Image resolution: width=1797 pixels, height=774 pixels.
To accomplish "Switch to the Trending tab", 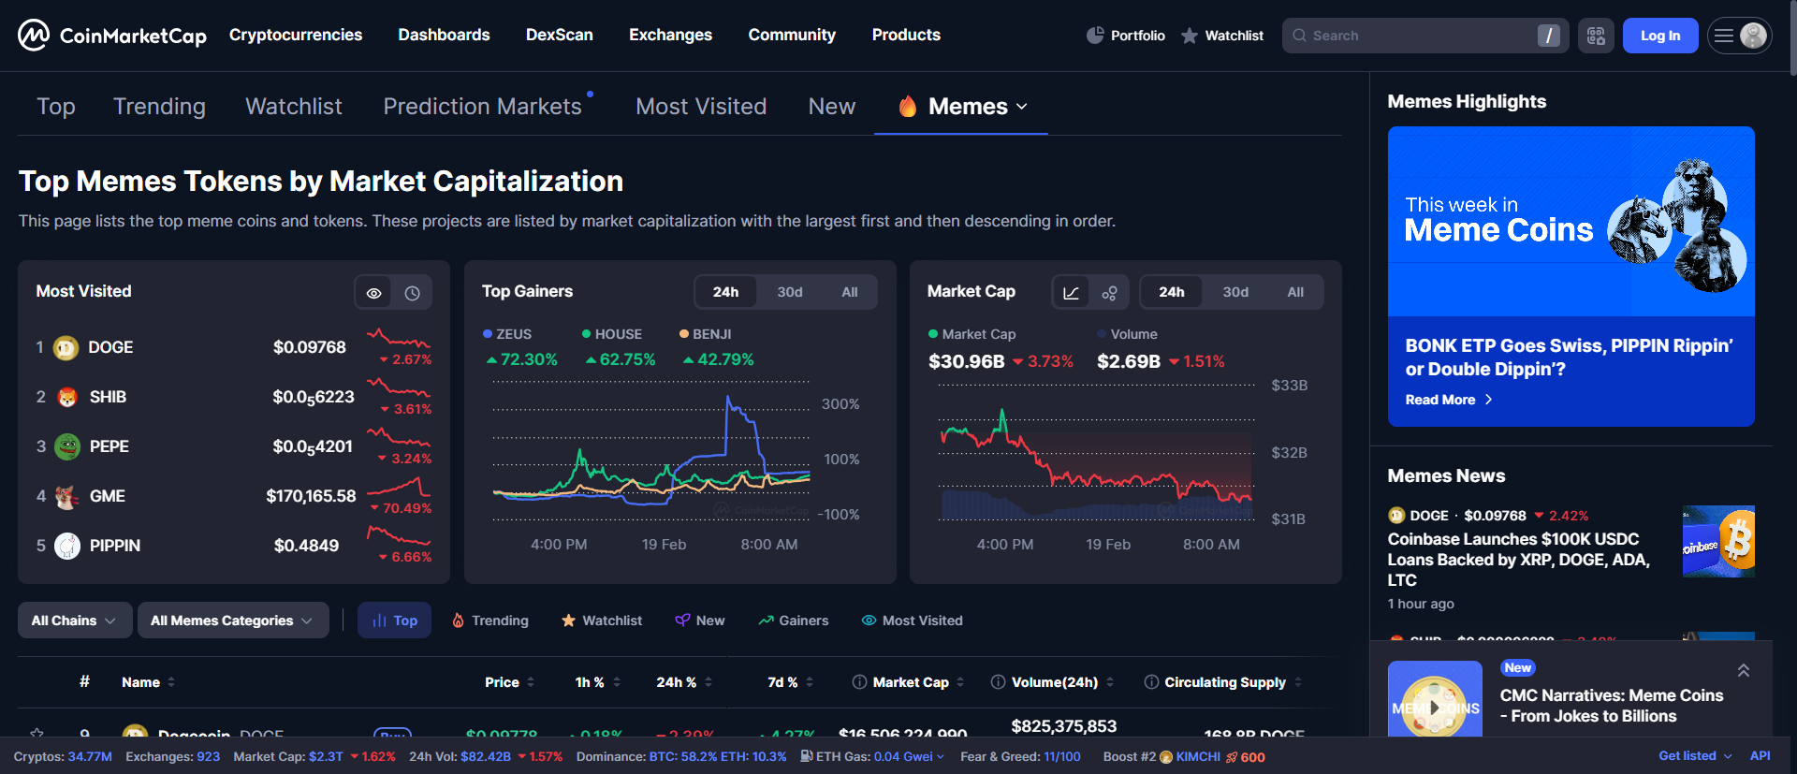I will click(159, 107).
